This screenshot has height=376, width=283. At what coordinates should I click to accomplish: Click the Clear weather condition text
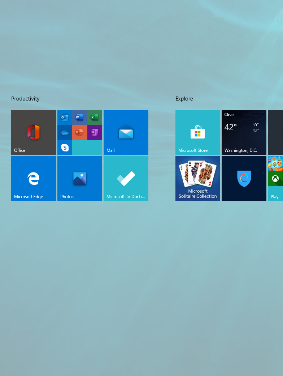(229, 115)
